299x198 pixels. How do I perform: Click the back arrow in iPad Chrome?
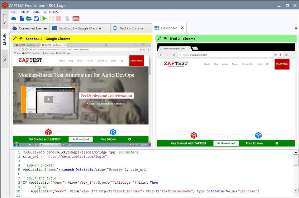[161, 55]
